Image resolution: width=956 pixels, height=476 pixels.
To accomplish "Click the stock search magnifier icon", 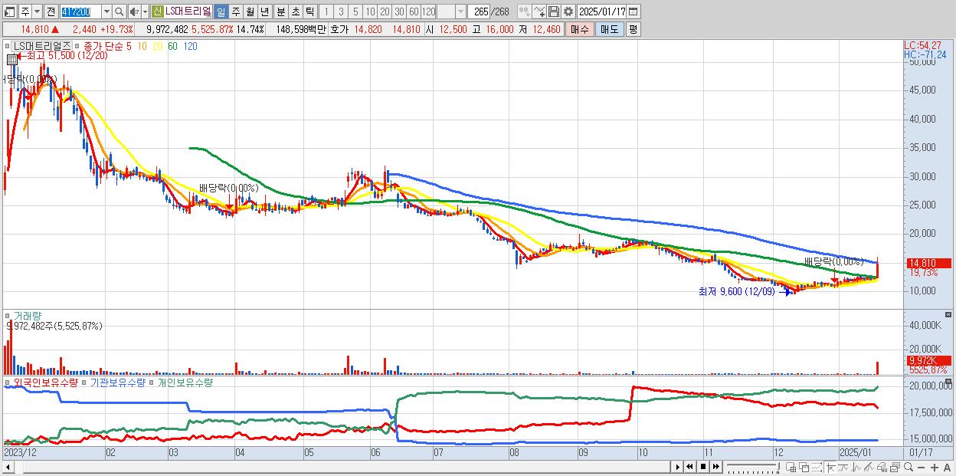I will pyautogui.click(x=120, y=11).
